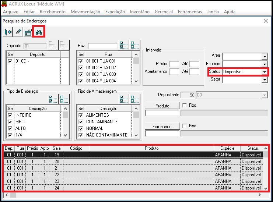Click the restore card toolbar icon

(28, 32)
